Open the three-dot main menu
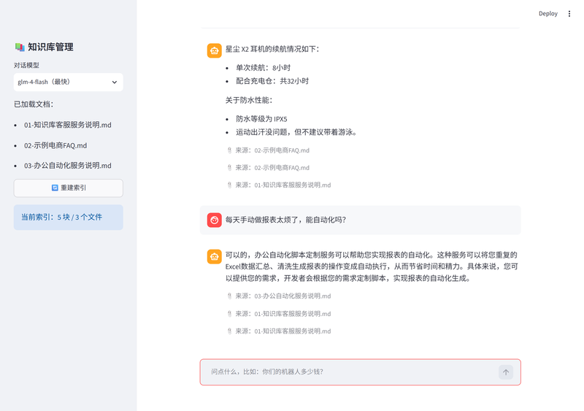 [569, 14]
